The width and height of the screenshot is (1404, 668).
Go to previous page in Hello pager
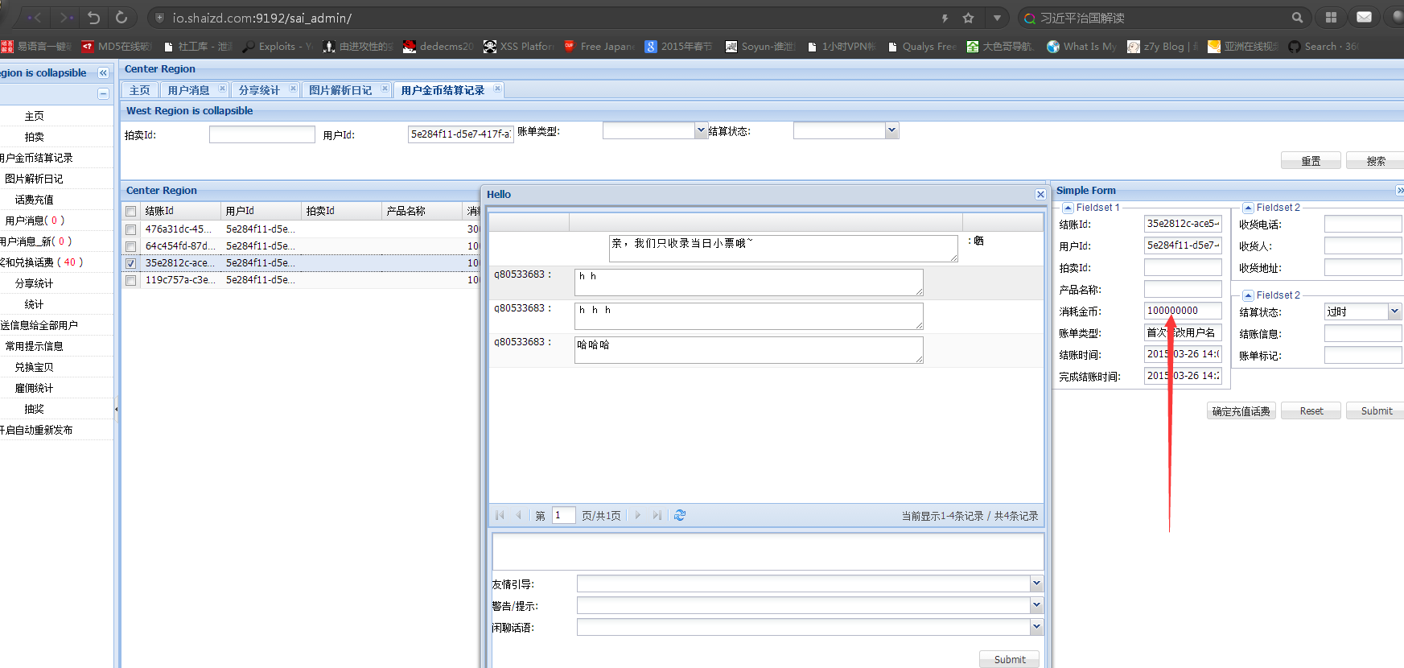pos(518,515)
